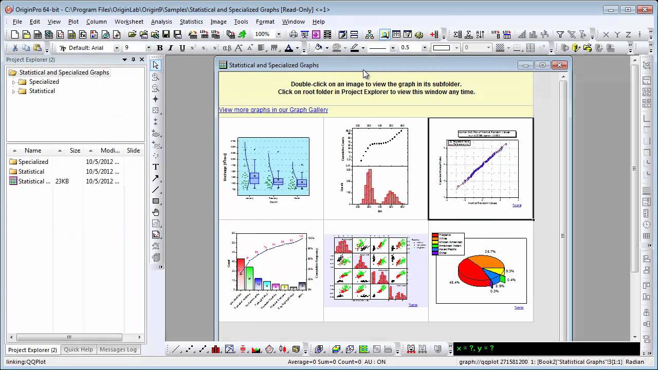Click the Add Filter funnel icon

[x=560, y=34]
